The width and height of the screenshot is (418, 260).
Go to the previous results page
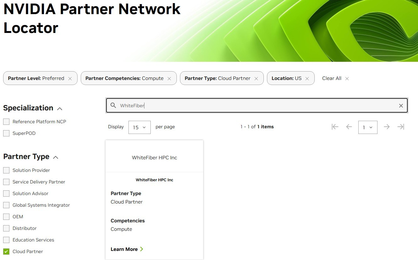(349, 127)
